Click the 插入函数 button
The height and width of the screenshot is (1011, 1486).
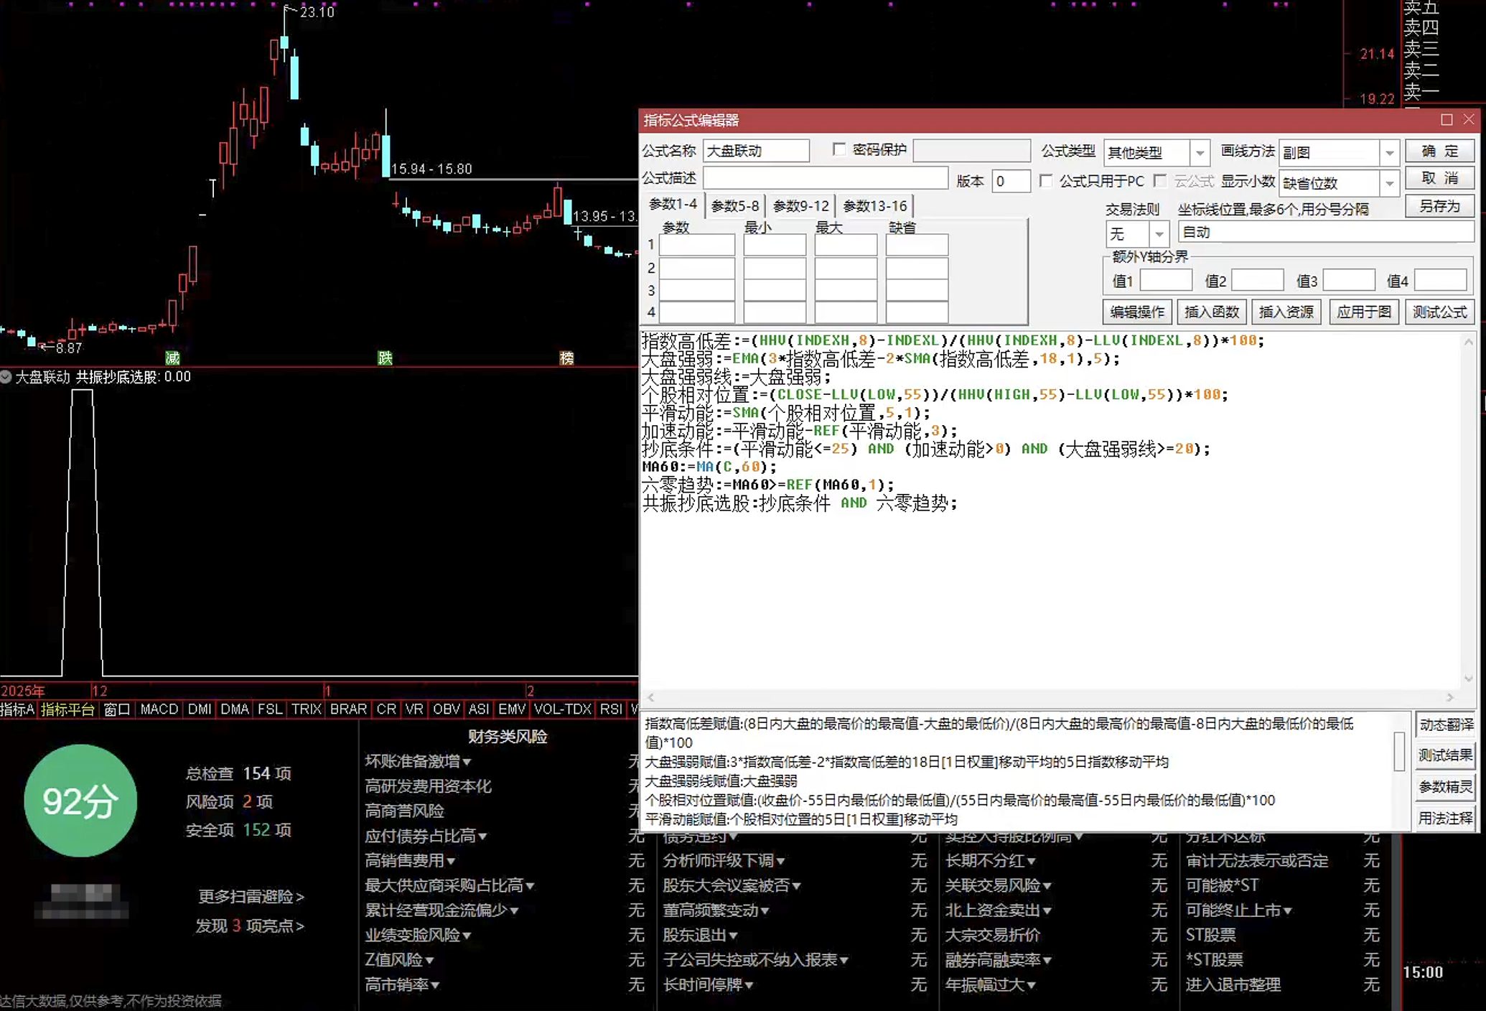1212,312
